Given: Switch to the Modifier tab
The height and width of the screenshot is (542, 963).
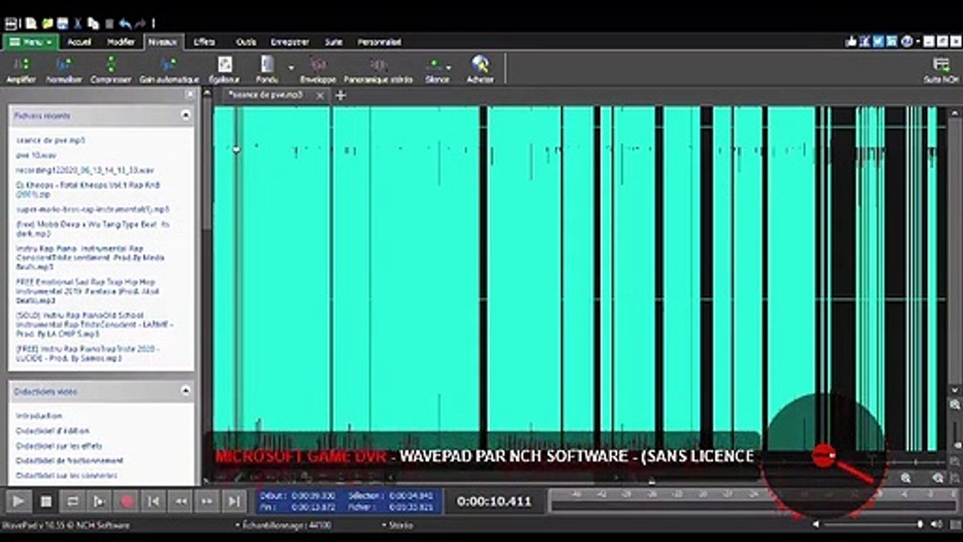Looking at the screenshot, I should (120, 42).
